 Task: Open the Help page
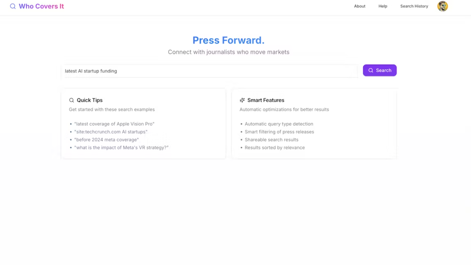click(x=383, y=6)
